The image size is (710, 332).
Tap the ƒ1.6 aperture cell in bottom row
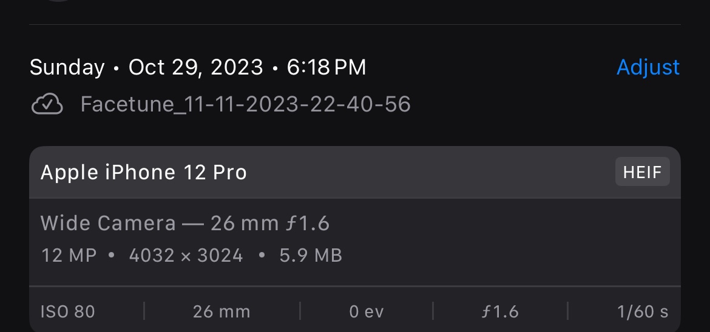[x=500, y=311]
